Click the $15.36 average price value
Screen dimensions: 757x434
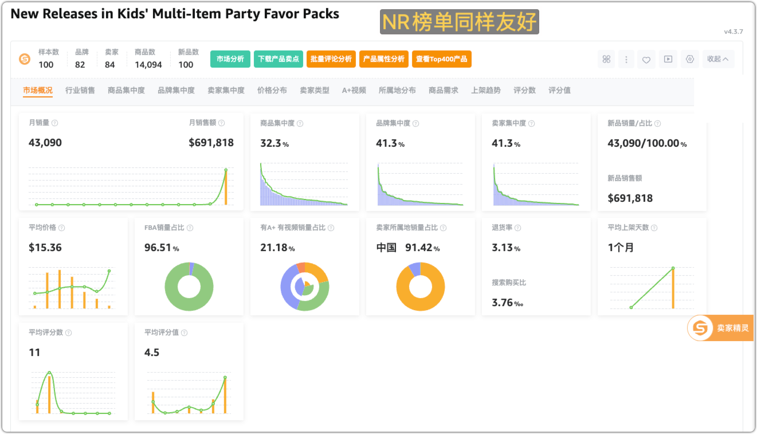(x=45, y=248)
